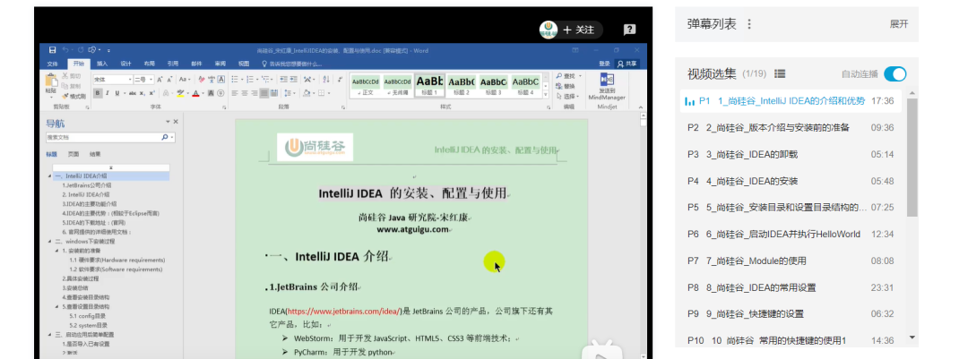Image resolution: width=968 pixels, height=359 pixels.
Task: Click the Justify alignment icon
Action: [264, 93]
